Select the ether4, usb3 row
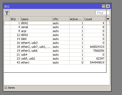This screenshot has width=122, height=95. click(x=57, y=43)
